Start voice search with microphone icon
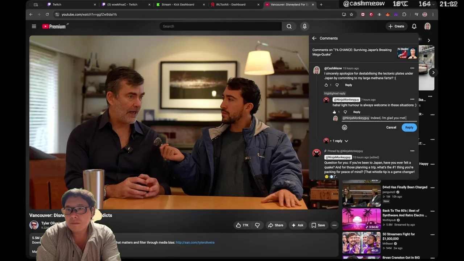The image size is (464, 261). (x=304, y=26)
